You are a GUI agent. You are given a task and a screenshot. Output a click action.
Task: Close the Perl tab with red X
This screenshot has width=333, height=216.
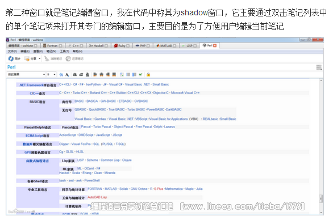pyautogui.click(x=215, y=45)
